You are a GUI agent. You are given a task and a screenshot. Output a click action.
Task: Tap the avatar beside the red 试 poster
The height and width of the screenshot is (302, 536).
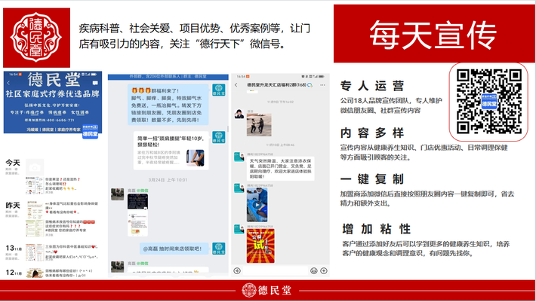(239, 229)
